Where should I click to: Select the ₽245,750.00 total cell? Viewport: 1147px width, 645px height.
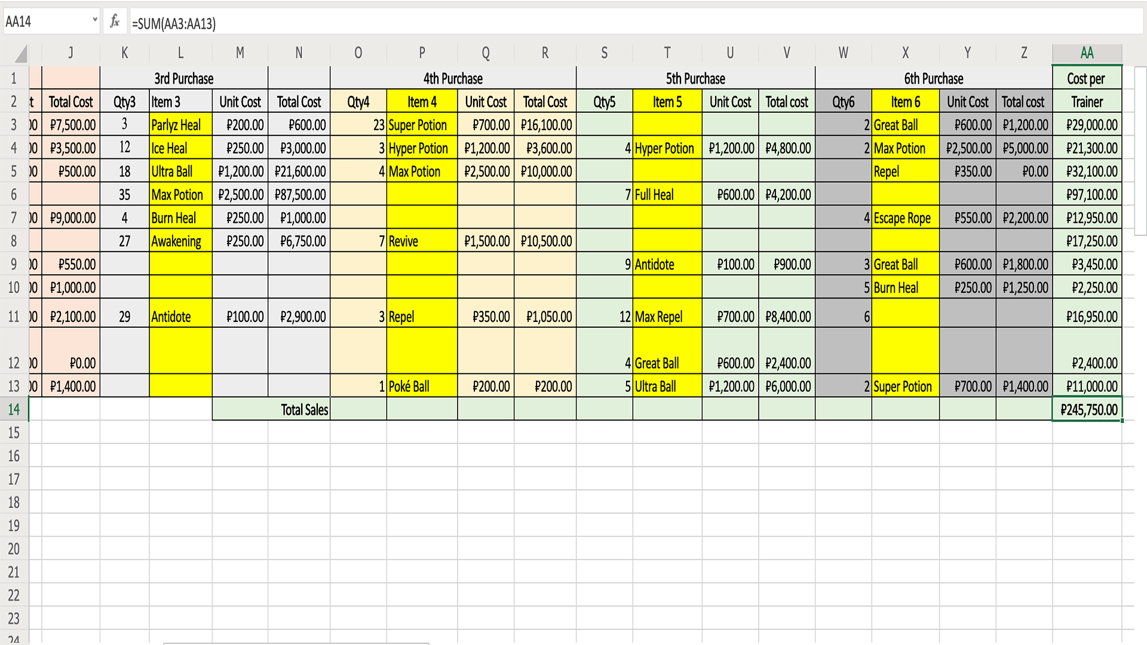tap(1087, 410)
